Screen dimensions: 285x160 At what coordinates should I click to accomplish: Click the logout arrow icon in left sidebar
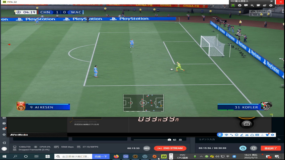click(4, 143)
